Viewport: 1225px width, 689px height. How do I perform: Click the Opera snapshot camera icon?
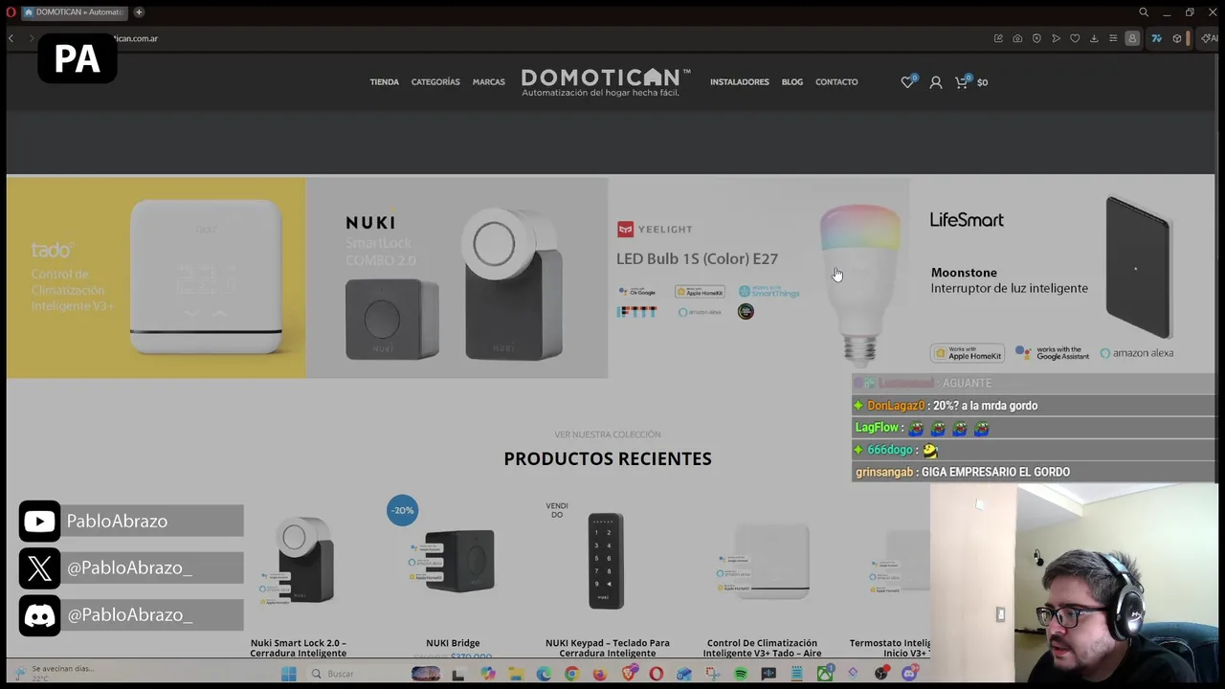click(1017, 38)
